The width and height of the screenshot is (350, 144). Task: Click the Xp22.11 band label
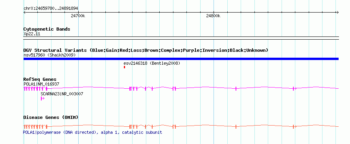32,34
